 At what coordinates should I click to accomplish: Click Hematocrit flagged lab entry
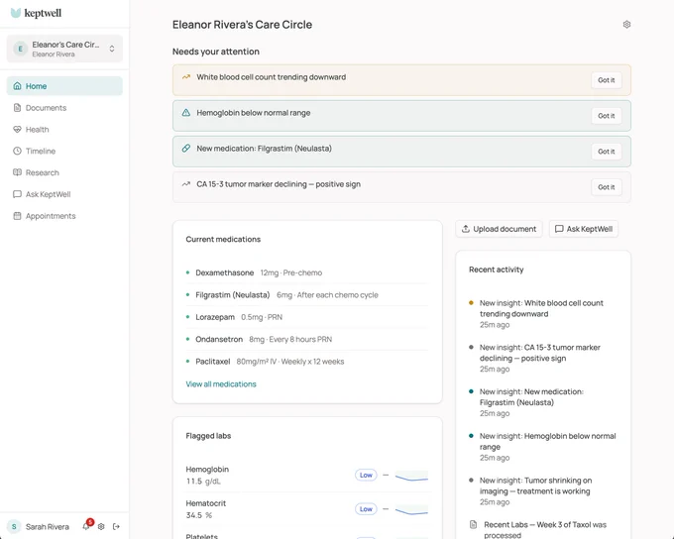pos(307,509)
